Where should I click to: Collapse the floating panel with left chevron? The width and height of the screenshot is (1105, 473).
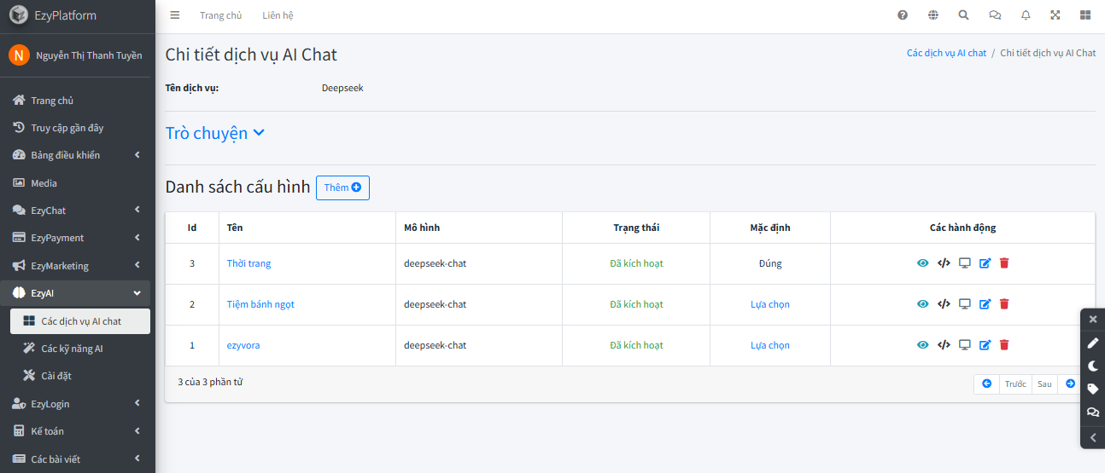(x=1093, y=437)
